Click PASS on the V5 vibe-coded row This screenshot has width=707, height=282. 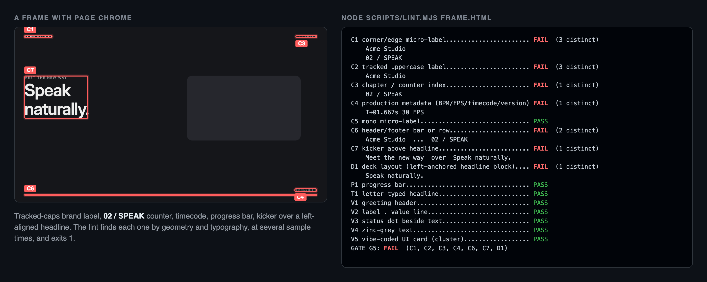[540, 239]
